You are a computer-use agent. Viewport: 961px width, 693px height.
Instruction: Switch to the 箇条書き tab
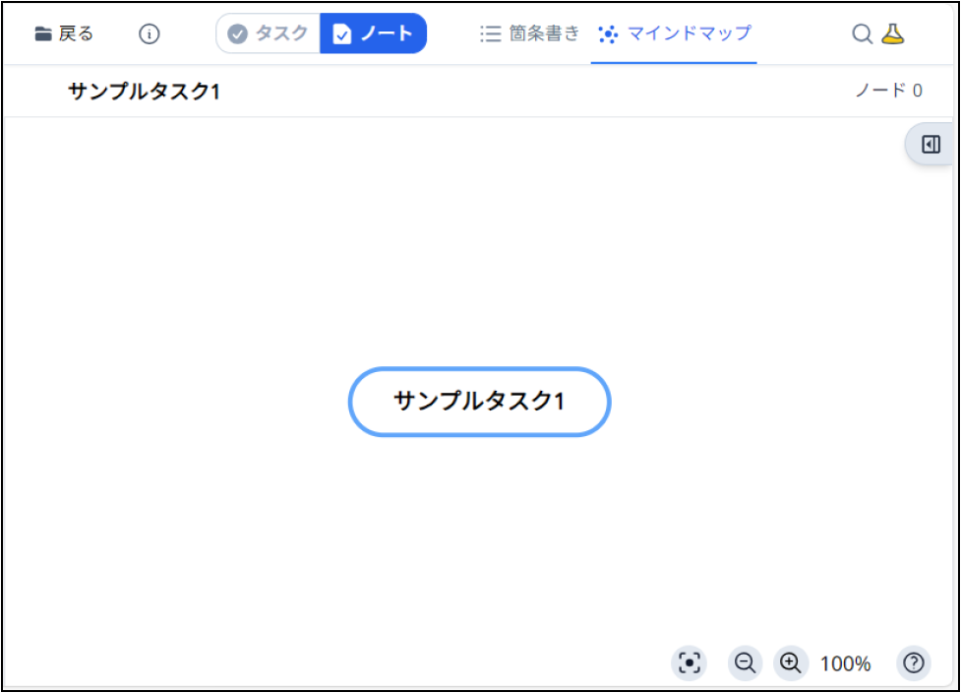529,33
